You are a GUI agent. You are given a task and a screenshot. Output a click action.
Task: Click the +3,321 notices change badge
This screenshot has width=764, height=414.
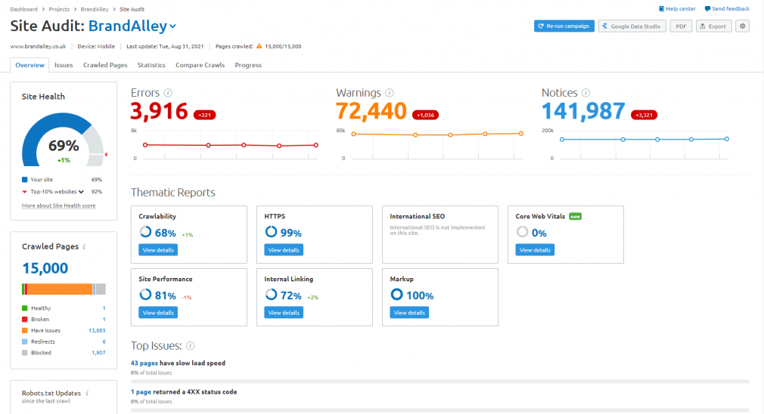click(644, 116)
